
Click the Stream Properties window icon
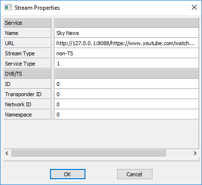pyautogui.click(x=8, y=8)
